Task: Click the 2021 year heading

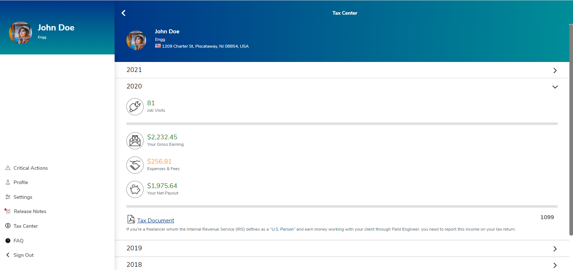Action: pos(134,70)
